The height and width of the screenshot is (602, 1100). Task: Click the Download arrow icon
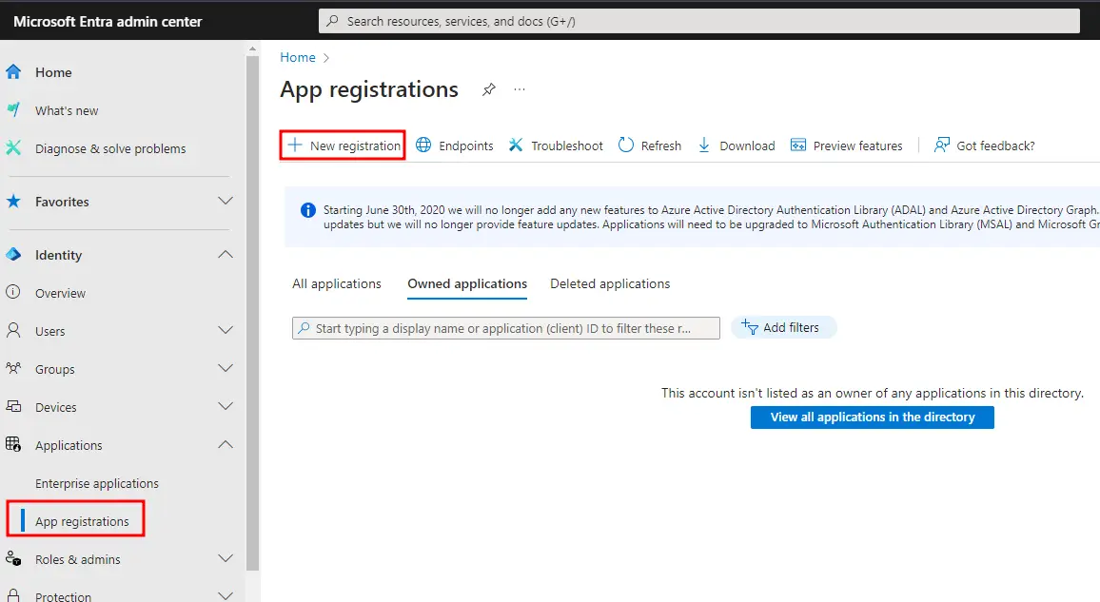point(703,146)
